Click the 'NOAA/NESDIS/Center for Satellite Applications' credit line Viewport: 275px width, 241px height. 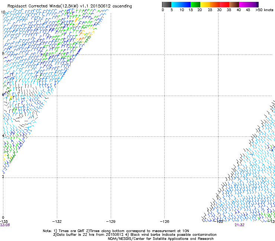(x=161, y=239)
